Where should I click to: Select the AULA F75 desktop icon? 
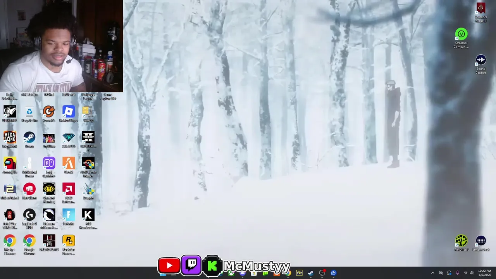(69, 139)
